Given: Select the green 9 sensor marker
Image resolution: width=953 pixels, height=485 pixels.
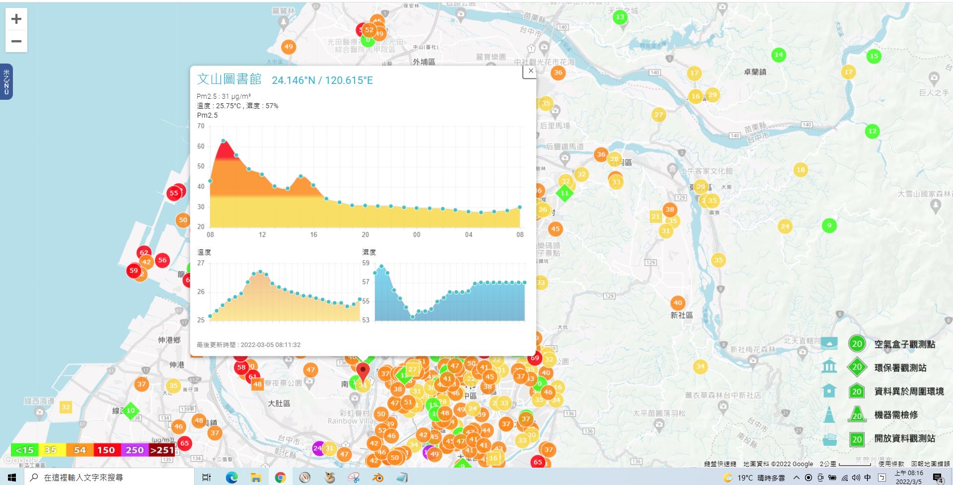Looking at the screenshot, I should pos(829,226).
